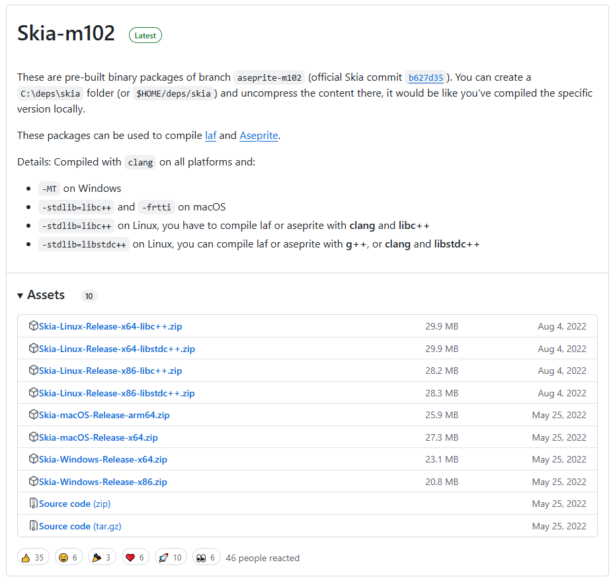615x581 pixels.
Task: Click the -frtti flag text
Action: pyautogui.click(x=157, y=207)
